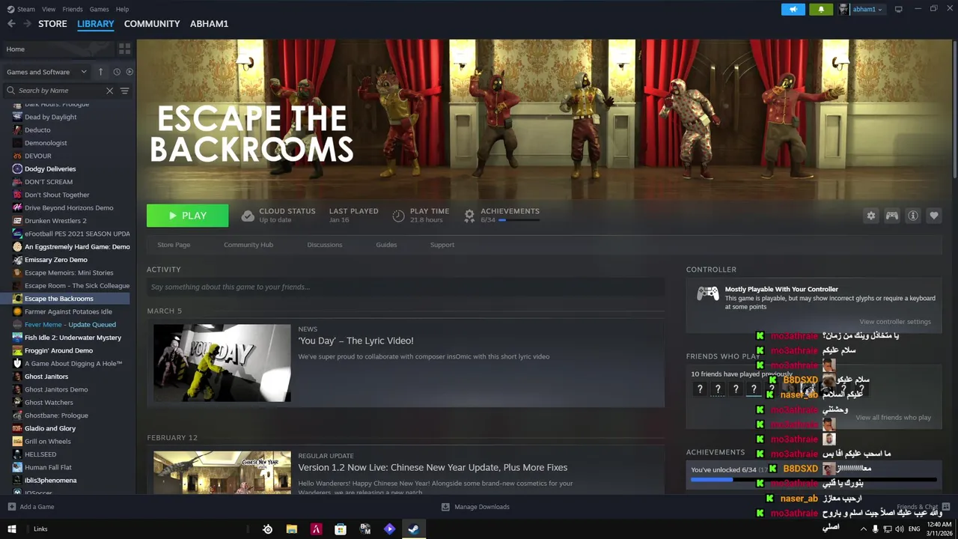Click the Cloud Status icon
This screenshot has width=958, height=539.
248,216
